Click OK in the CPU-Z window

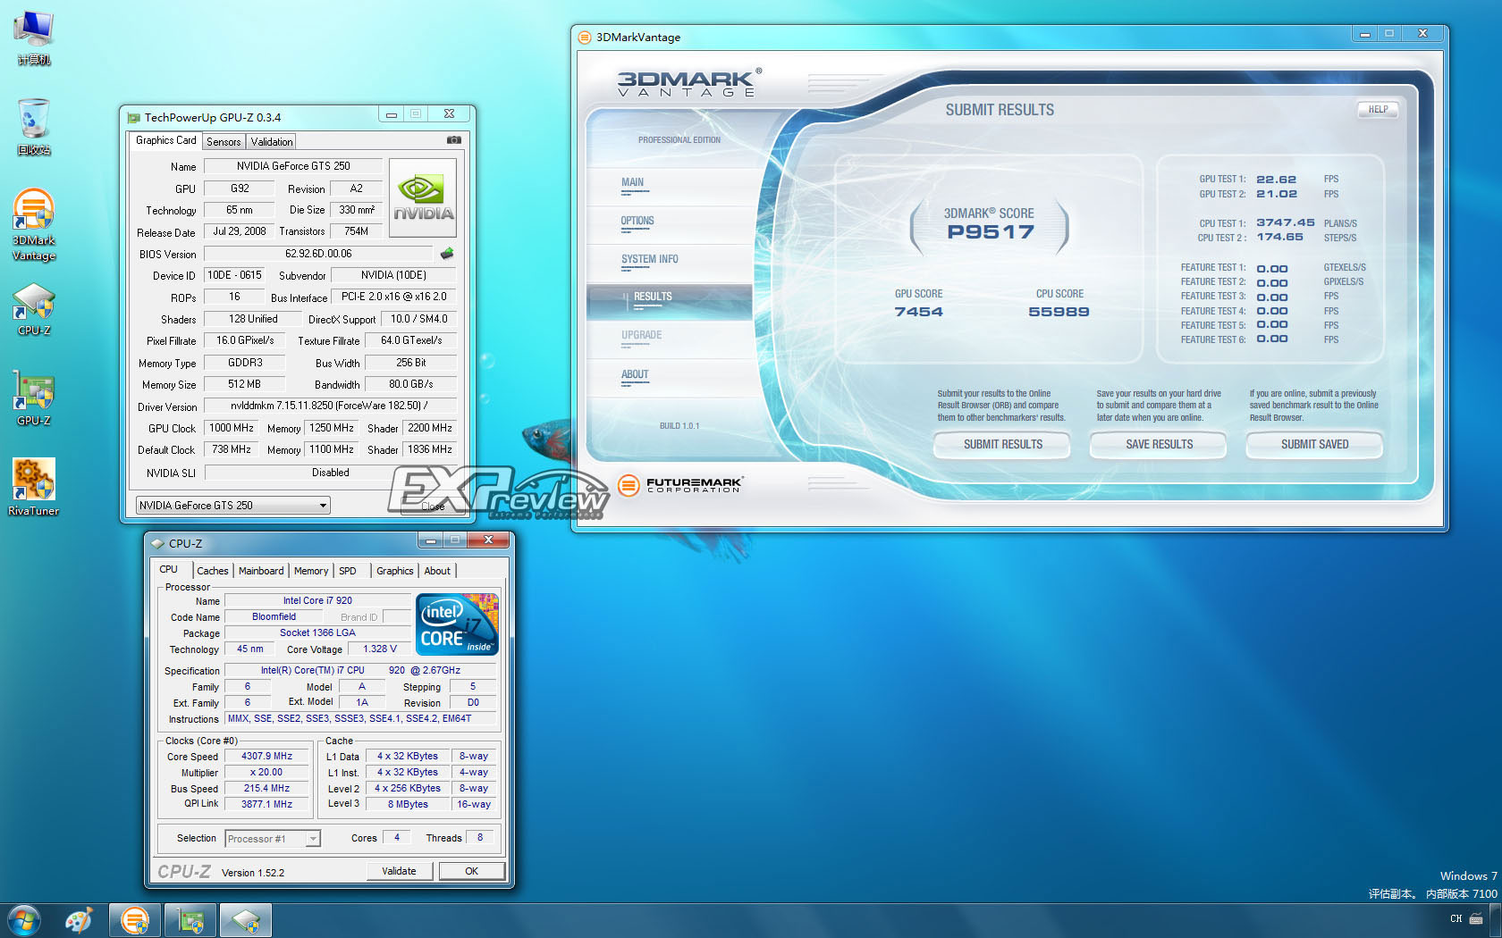(471, 871)
